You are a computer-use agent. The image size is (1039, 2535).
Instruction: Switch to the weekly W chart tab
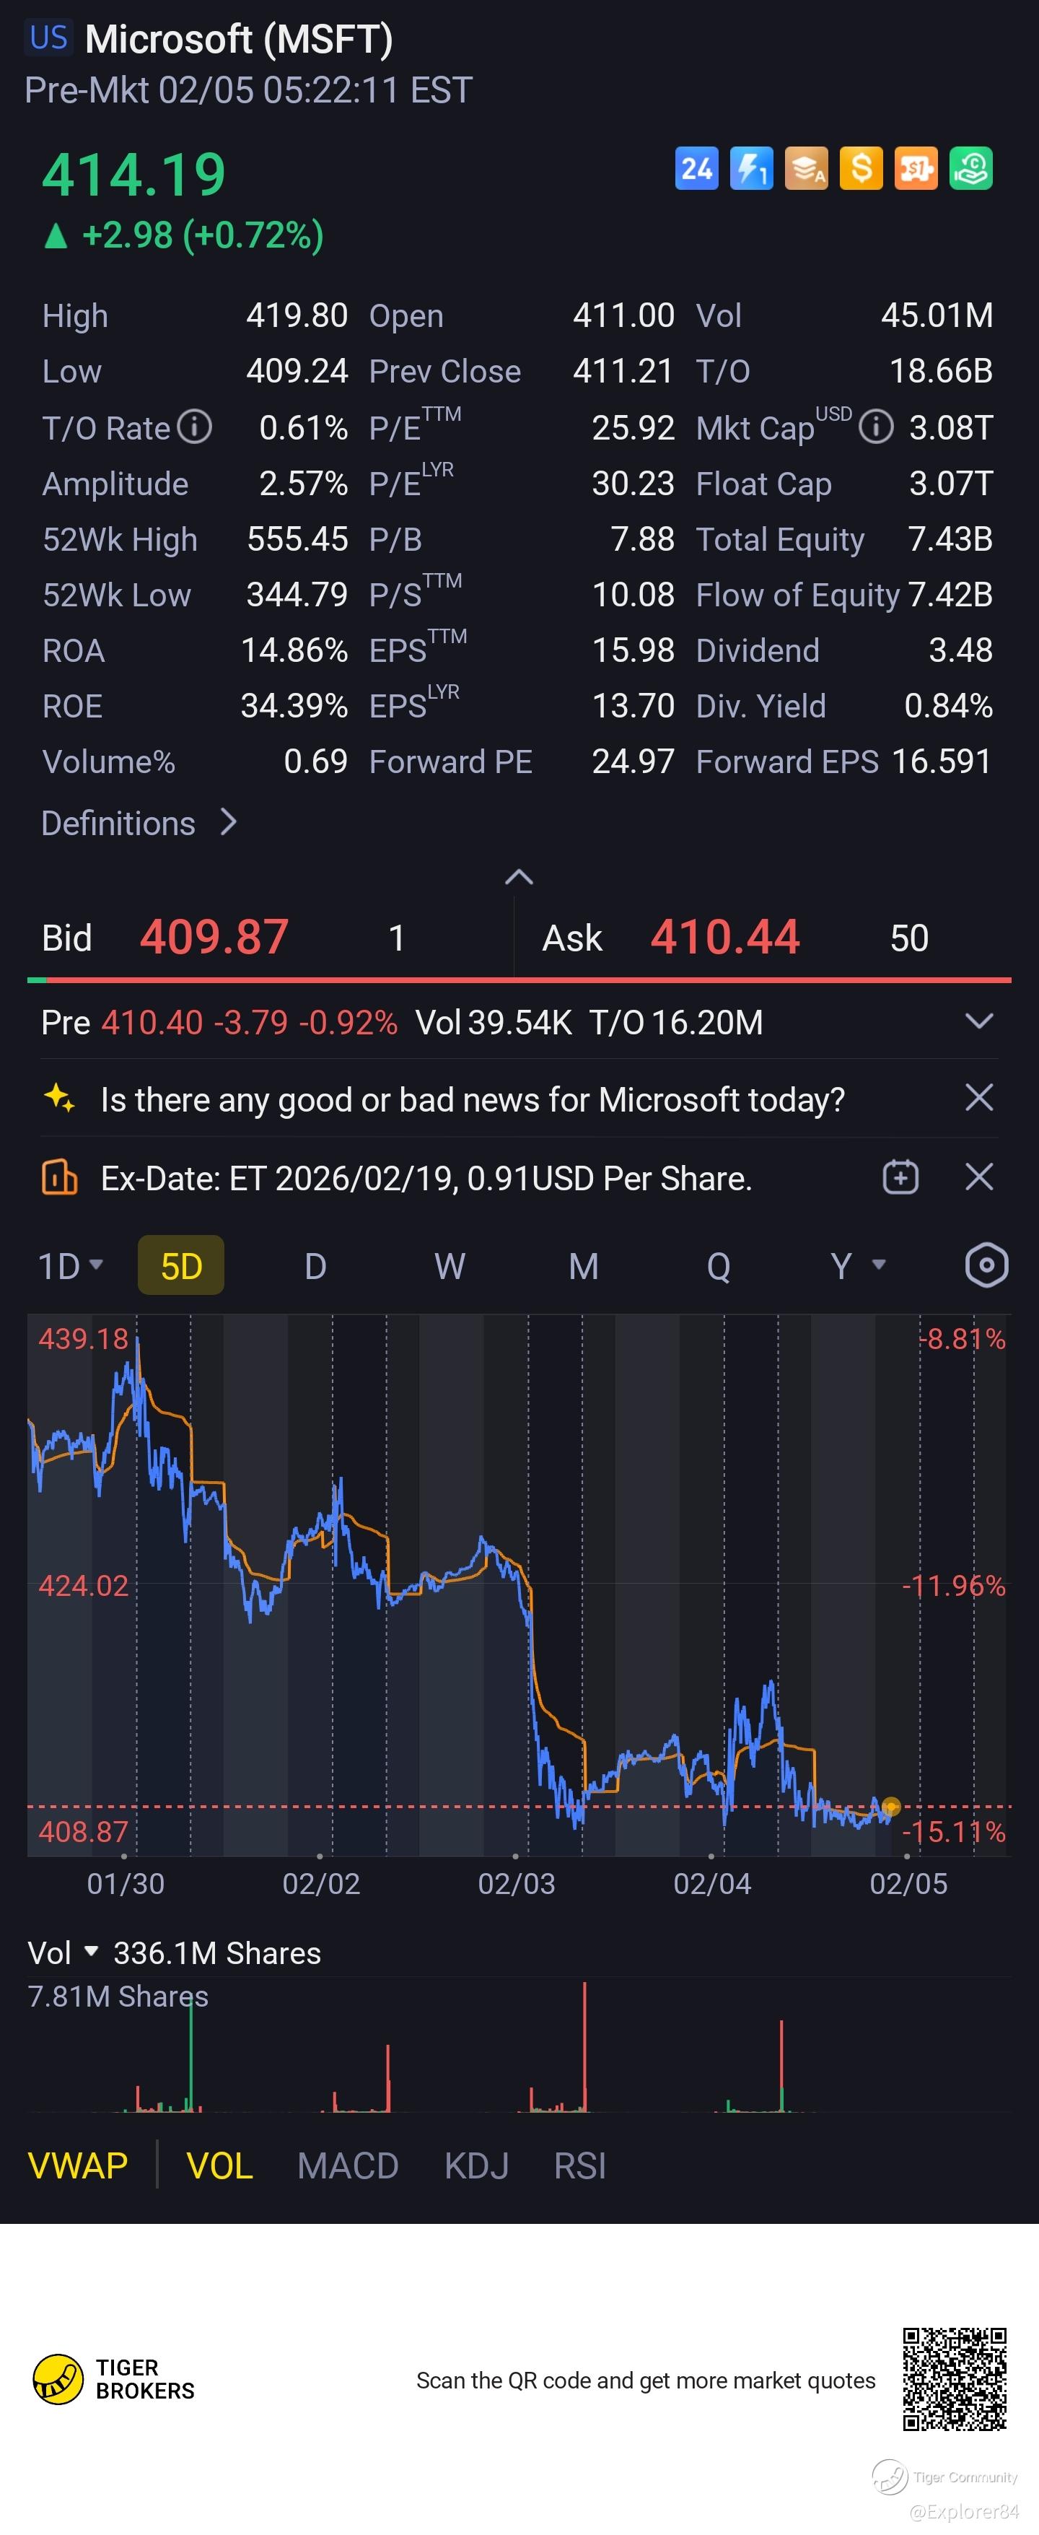click(450, 1265)
